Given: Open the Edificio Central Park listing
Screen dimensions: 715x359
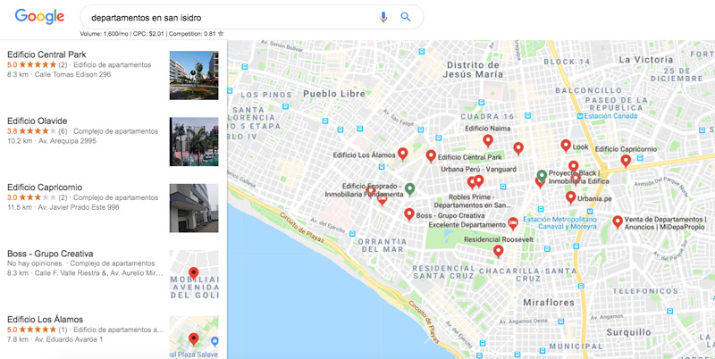Looking at the screenshot, I should click(114, 73).
